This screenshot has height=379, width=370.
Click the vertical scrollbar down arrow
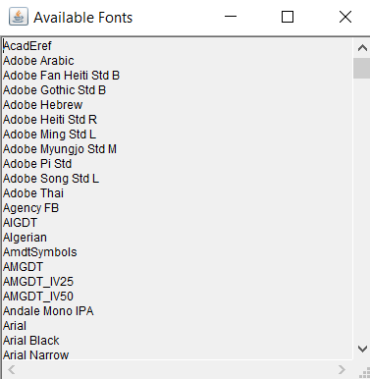(362, 349)
